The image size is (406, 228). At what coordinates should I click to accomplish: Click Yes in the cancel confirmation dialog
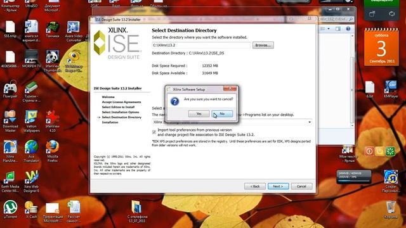click(x=199, y=114)
